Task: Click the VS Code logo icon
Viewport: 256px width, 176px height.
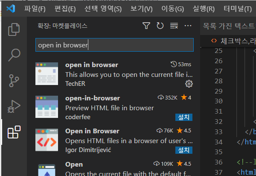Action: tap(11, 9)
